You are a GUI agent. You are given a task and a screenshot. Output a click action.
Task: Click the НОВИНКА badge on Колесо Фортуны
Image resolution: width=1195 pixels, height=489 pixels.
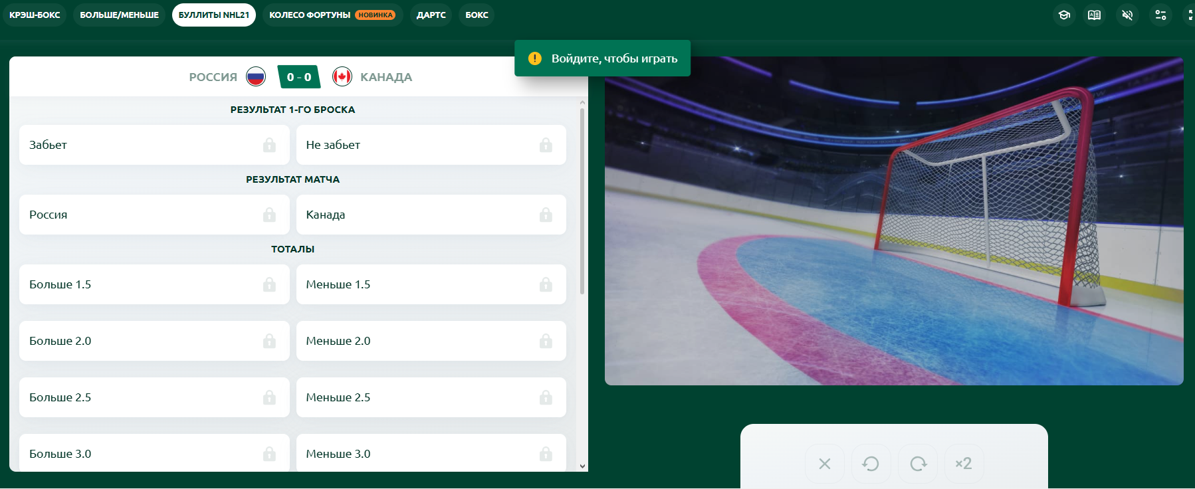pyautogui.click(x=376, y=15)
